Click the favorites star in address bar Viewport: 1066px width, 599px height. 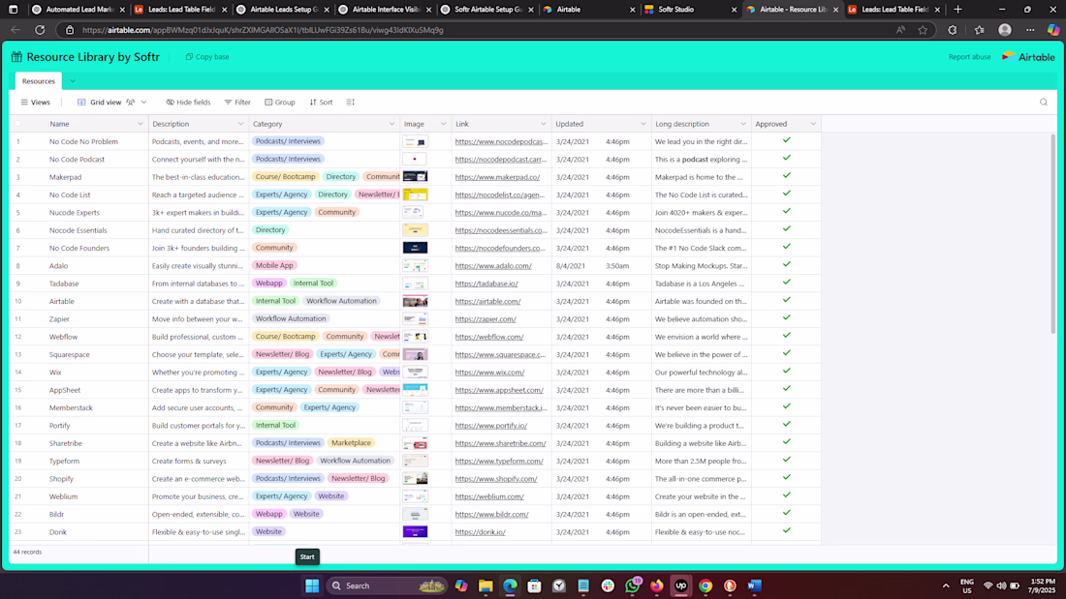[x=923, y=30]
